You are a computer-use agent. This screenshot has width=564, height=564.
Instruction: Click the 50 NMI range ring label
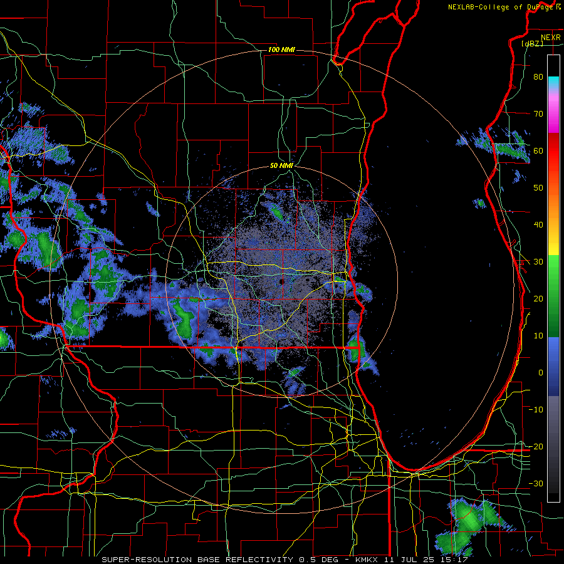click(x=281, y=166)
